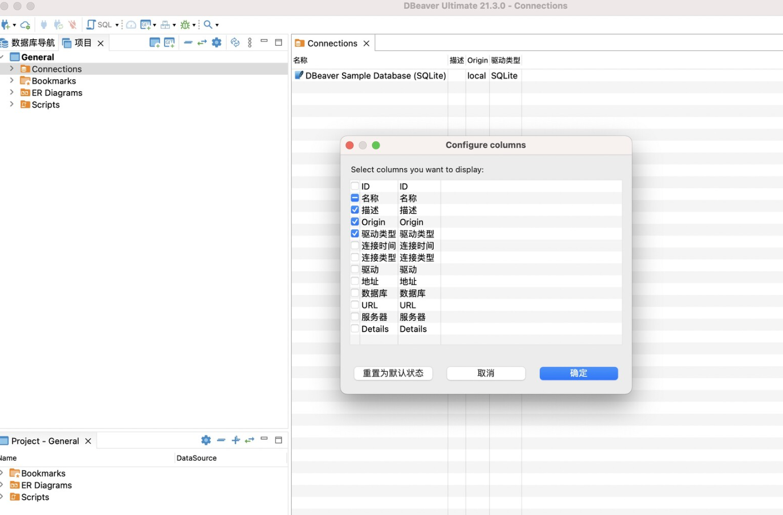Click the new database connection plug icon

coord(6,25)
